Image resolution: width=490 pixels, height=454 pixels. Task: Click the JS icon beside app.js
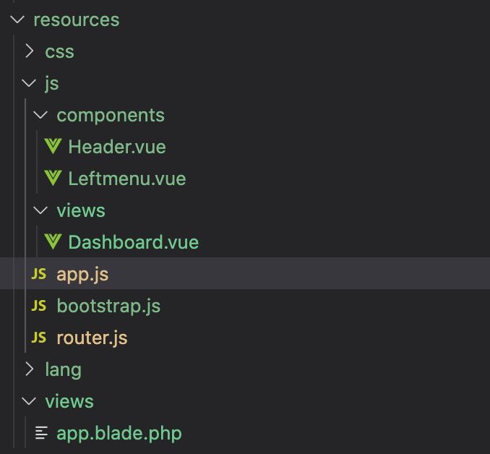(39, 274)
